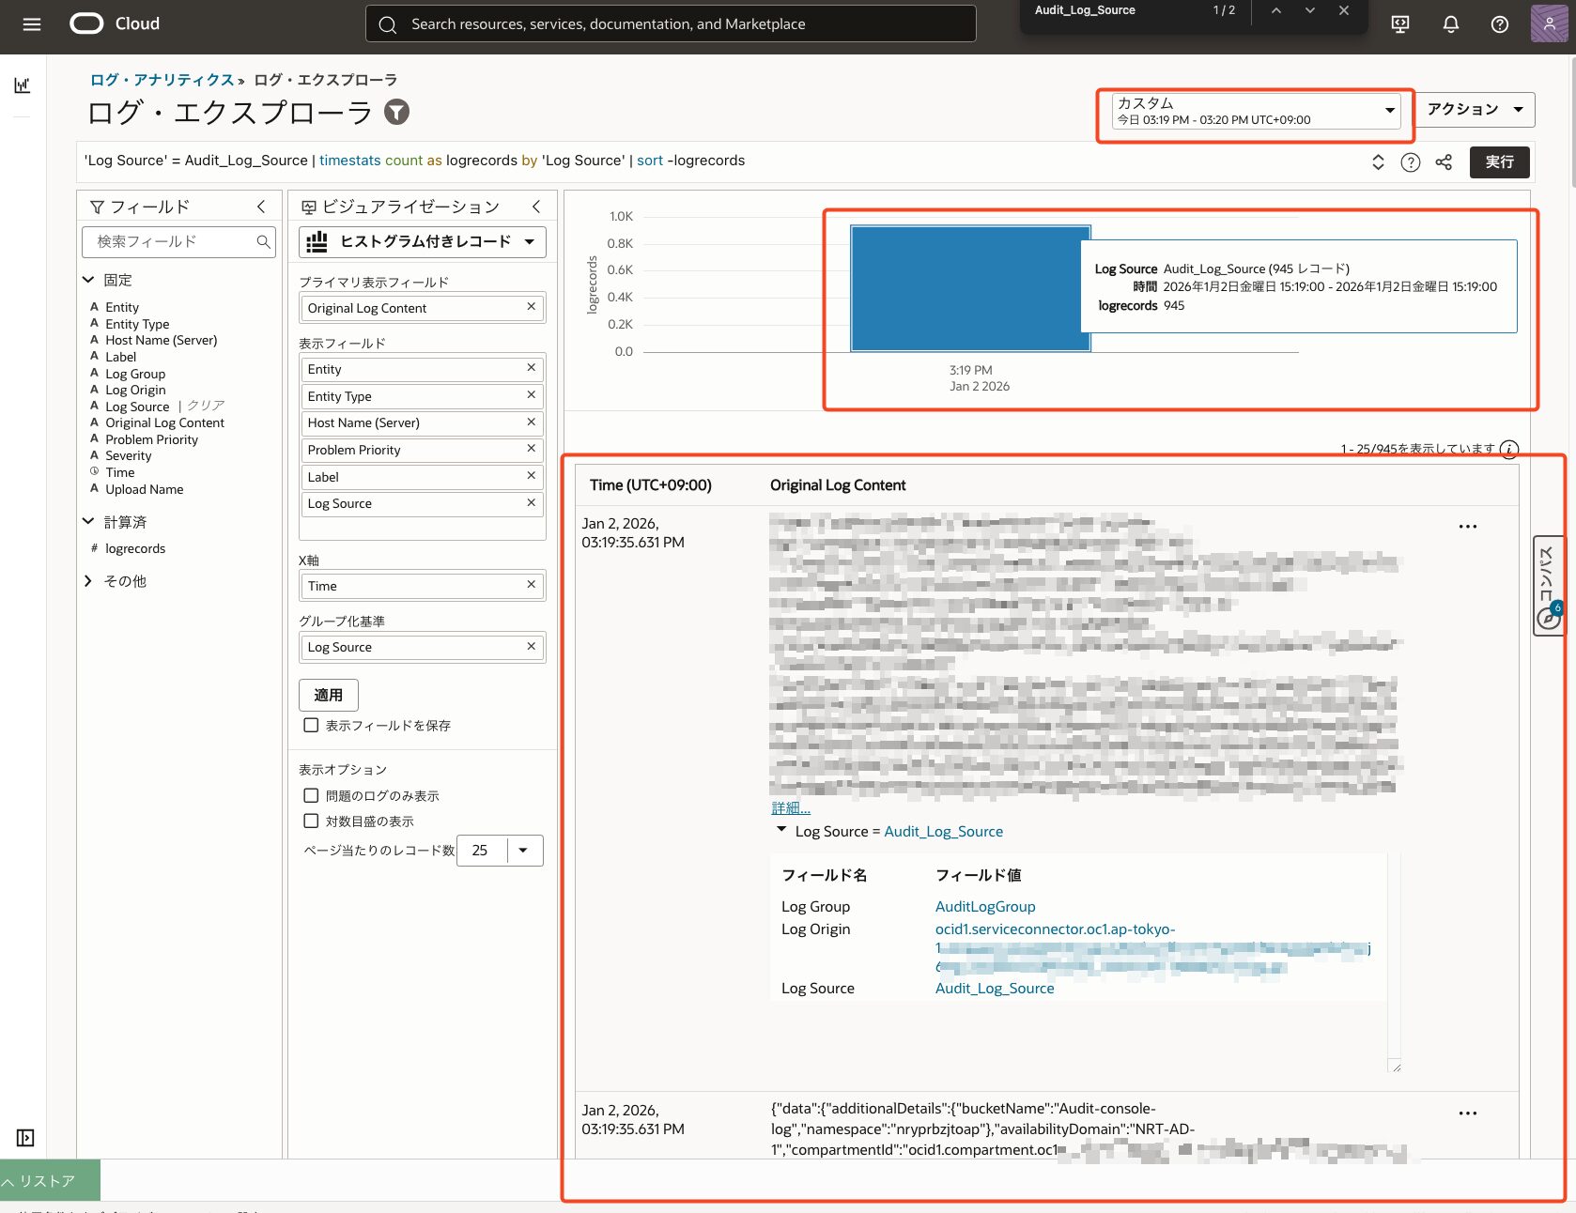Toggle the 対数目盛の表示 checkbox
Image resolution: width=1576 pixels, height=1213 pixels.
point(311,821)
